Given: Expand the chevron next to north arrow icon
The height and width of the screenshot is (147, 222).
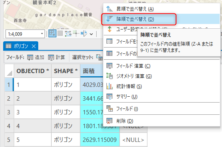Looking at the screenshot, I should pos(91,34).
